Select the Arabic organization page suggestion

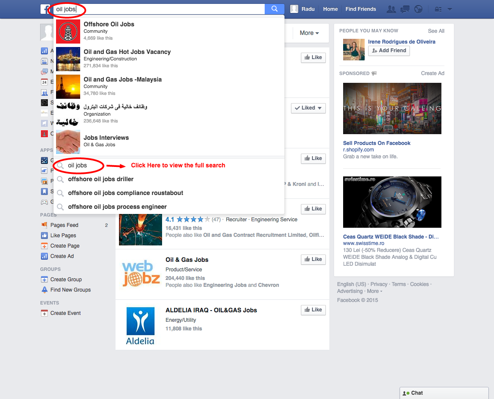(x=169, y=114)
